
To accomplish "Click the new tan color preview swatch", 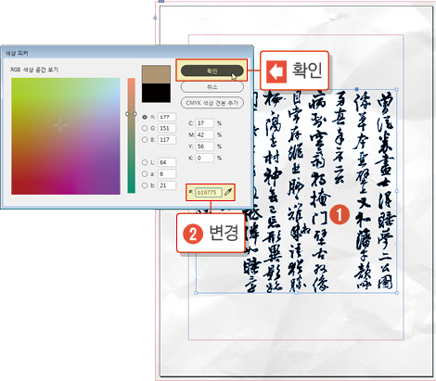I will tap(156, 74).
